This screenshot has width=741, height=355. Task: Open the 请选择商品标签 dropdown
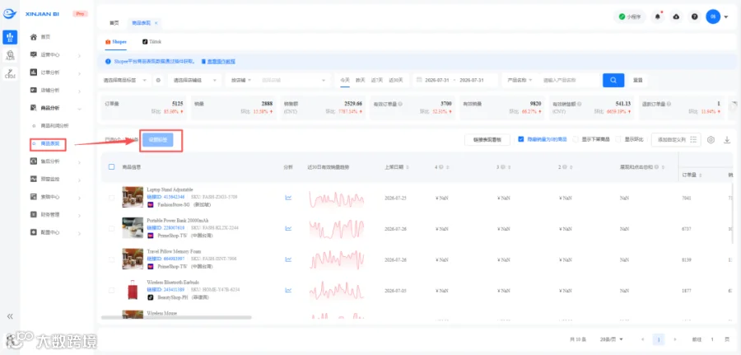tap(125, 81)
